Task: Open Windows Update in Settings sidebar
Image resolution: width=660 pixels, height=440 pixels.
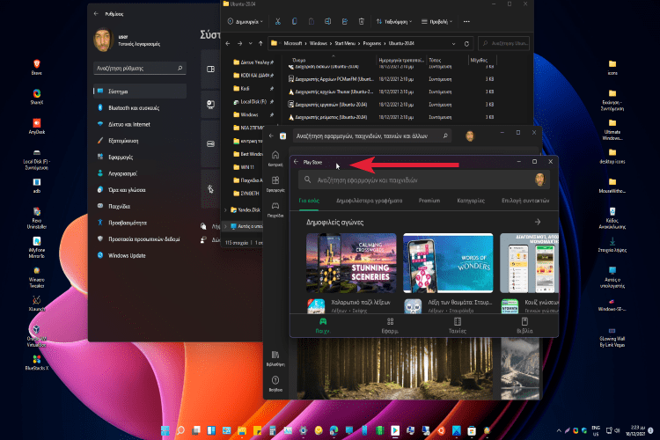Action: point(140,255)
